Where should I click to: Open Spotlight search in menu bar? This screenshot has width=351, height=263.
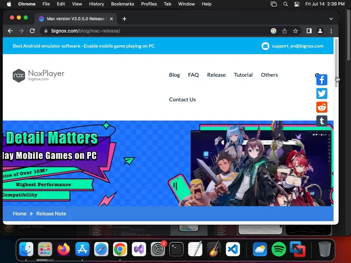[286, 4]
